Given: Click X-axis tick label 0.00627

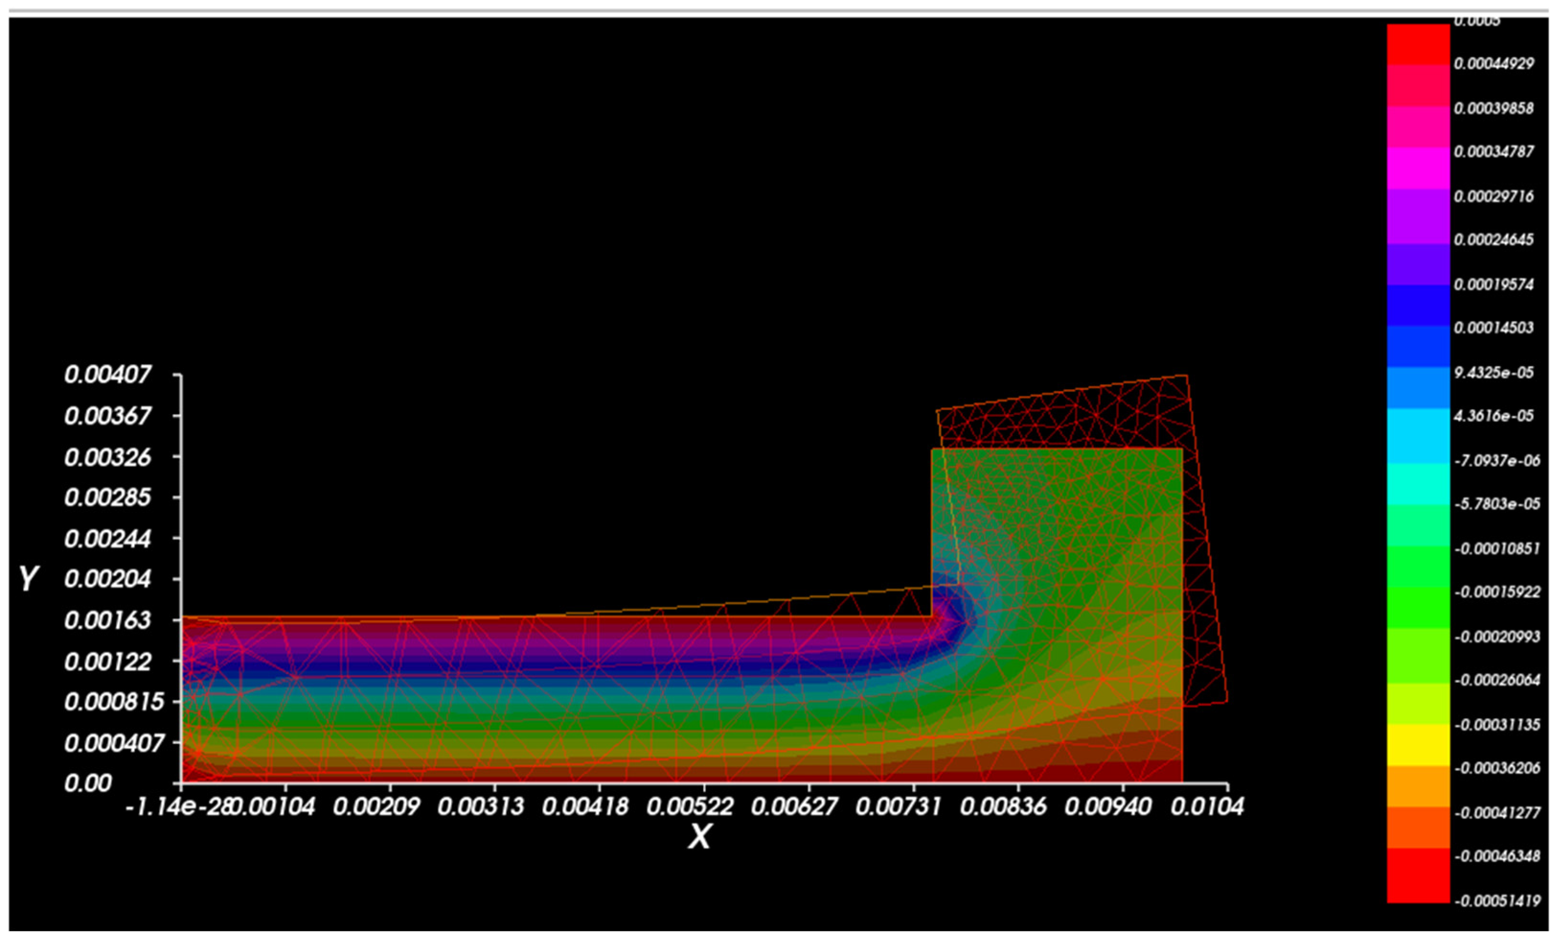Looking at the screenshot, I should pos(795,806).
